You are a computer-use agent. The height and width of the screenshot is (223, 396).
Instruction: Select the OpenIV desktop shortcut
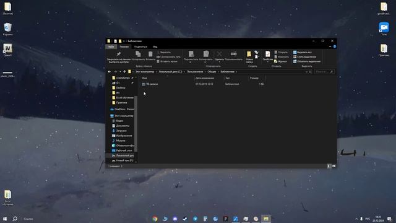(7, 50)
